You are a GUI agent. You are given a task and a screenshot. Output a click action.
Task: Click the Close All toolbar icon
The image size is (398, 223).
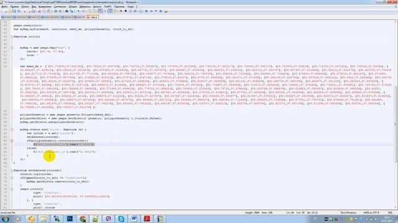(x=29, y=11)
